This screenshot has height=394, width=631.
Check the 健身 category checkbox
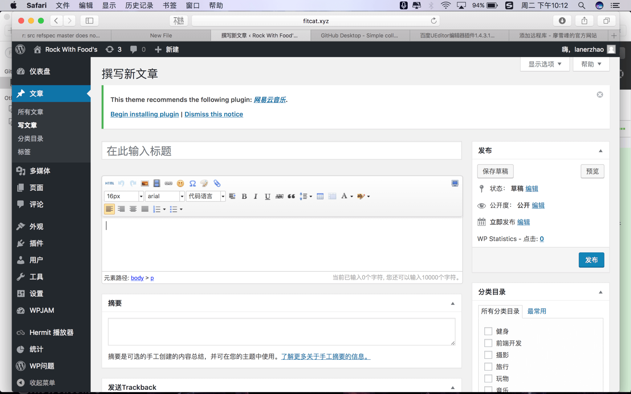coord(488,331)
